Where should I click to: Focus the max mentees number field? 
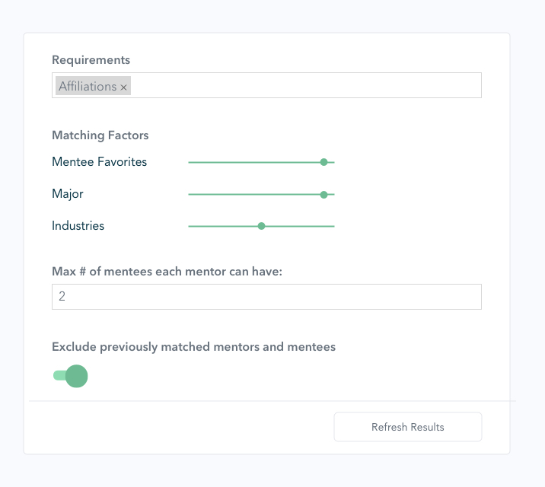pos(266,297)
